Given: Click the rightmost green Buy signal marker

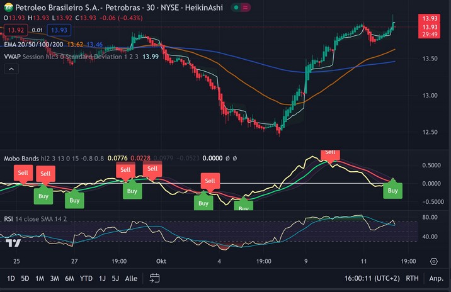Looking at the screenshot, I should 392,189.
